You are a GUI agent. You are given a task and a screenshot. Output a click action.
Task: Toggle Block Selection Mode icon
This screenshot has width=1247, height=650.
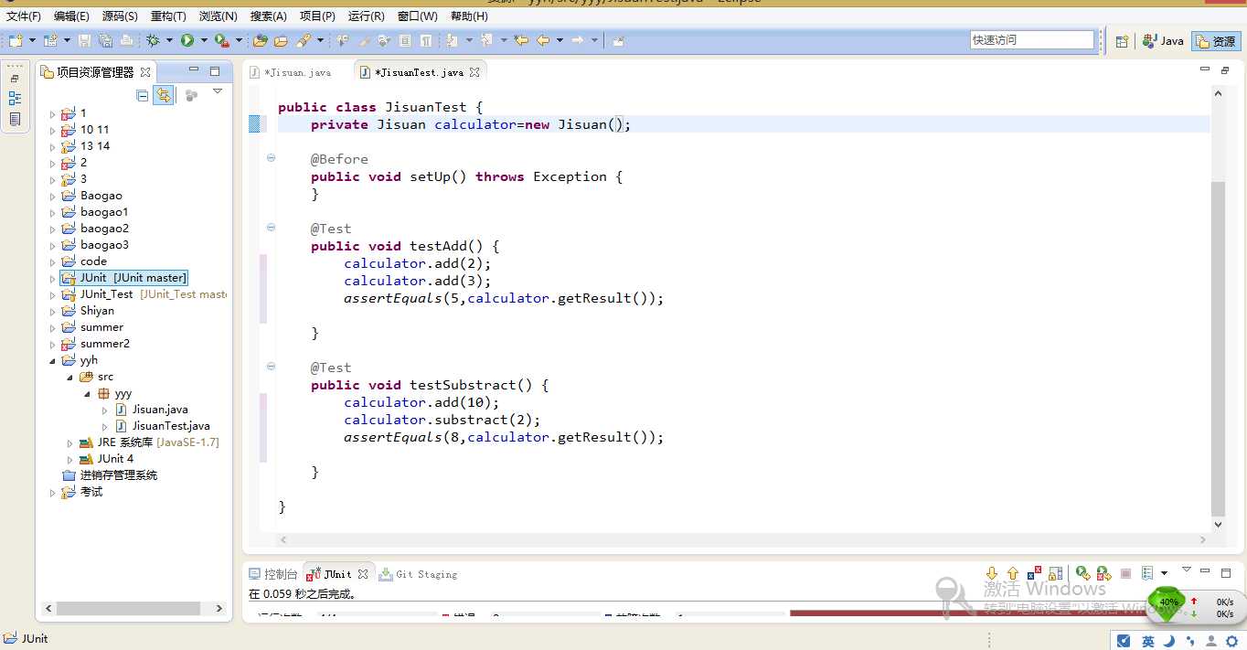click(404, 40)
